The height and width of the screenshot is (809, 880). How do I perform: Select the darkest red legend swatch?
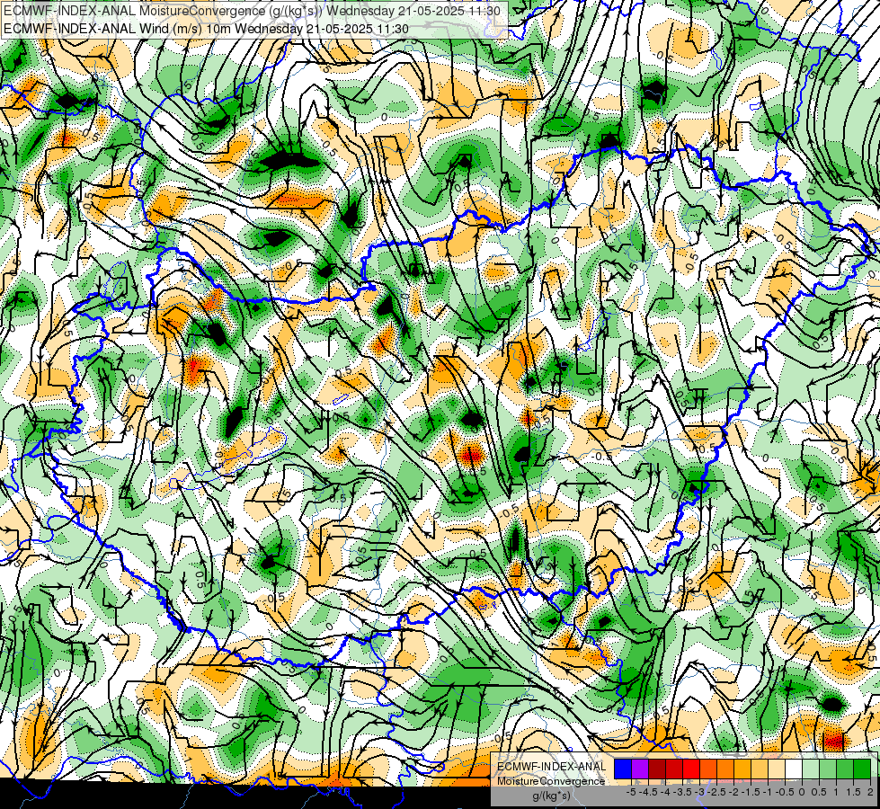(657, 769)
